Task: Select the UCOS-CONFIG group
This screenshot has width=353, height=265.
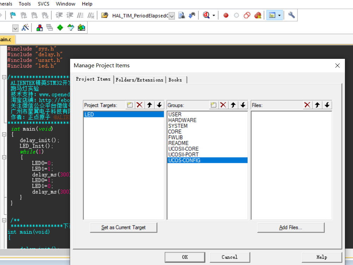Action: [207, 160]
